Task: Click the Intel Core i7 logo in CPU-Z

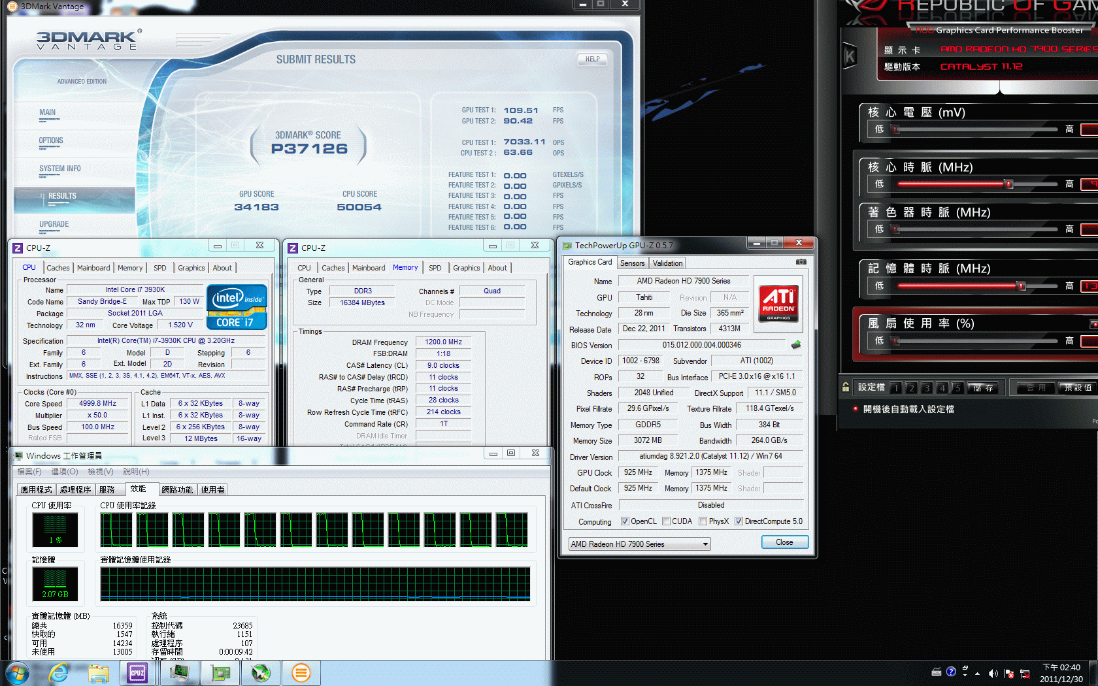Action: [237, 306]
